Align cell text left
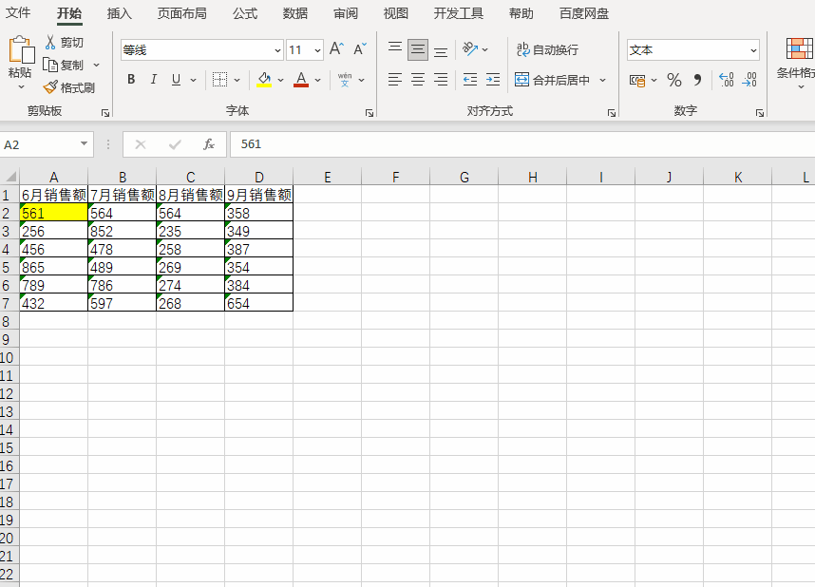815x587 pixels. click(x=395, y=80)
